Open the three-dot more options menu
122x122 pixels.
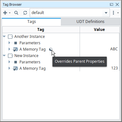click(113, 13)
